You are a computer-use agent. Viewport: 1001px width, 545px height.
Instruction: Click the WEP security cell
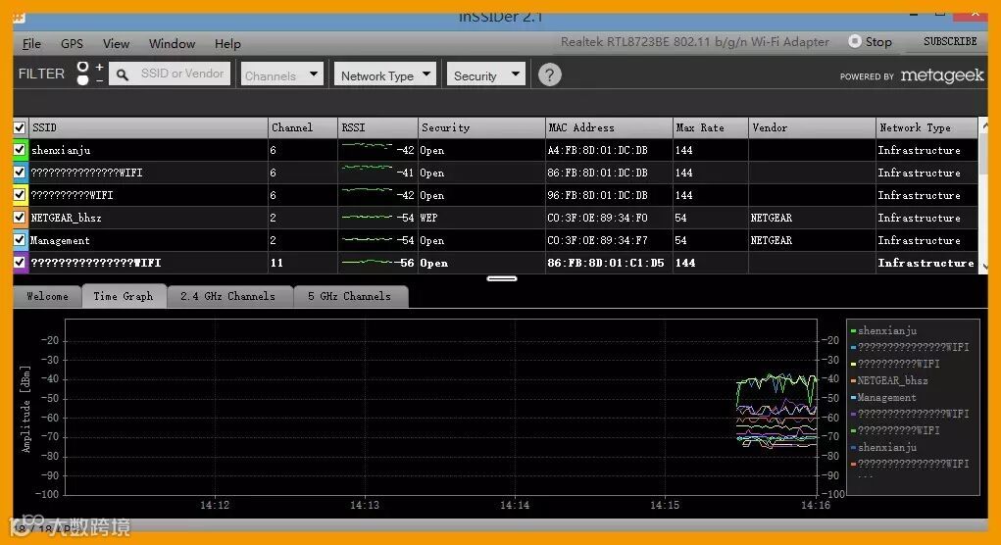[428, 219]
